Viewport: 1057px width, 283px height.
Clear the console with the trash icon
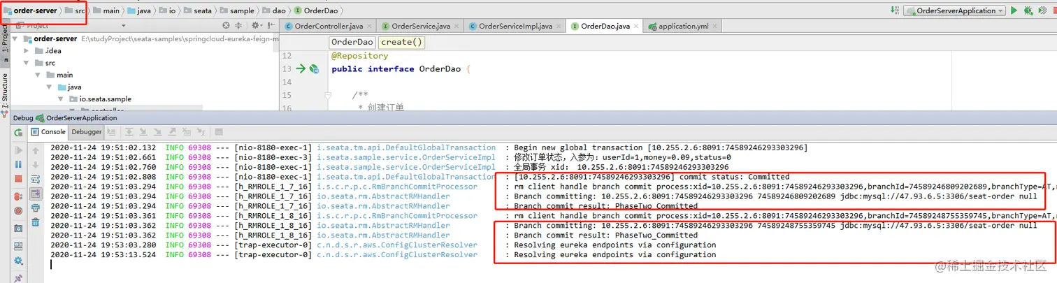[36, 222]
